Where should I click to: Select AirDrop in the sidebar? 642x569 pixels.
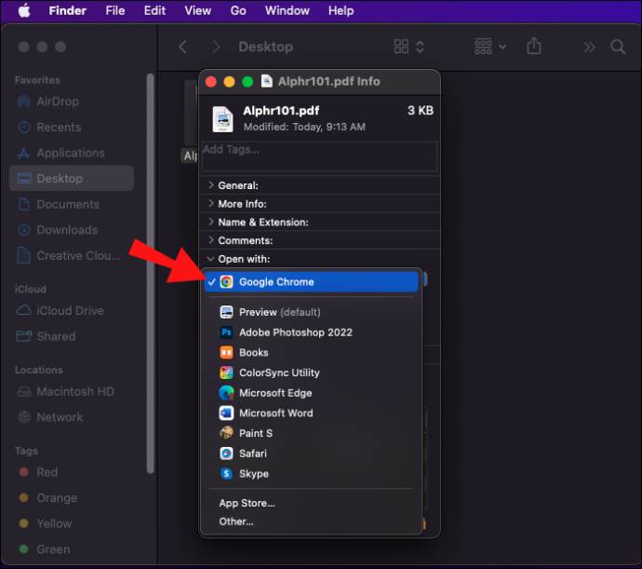(72, 102)
